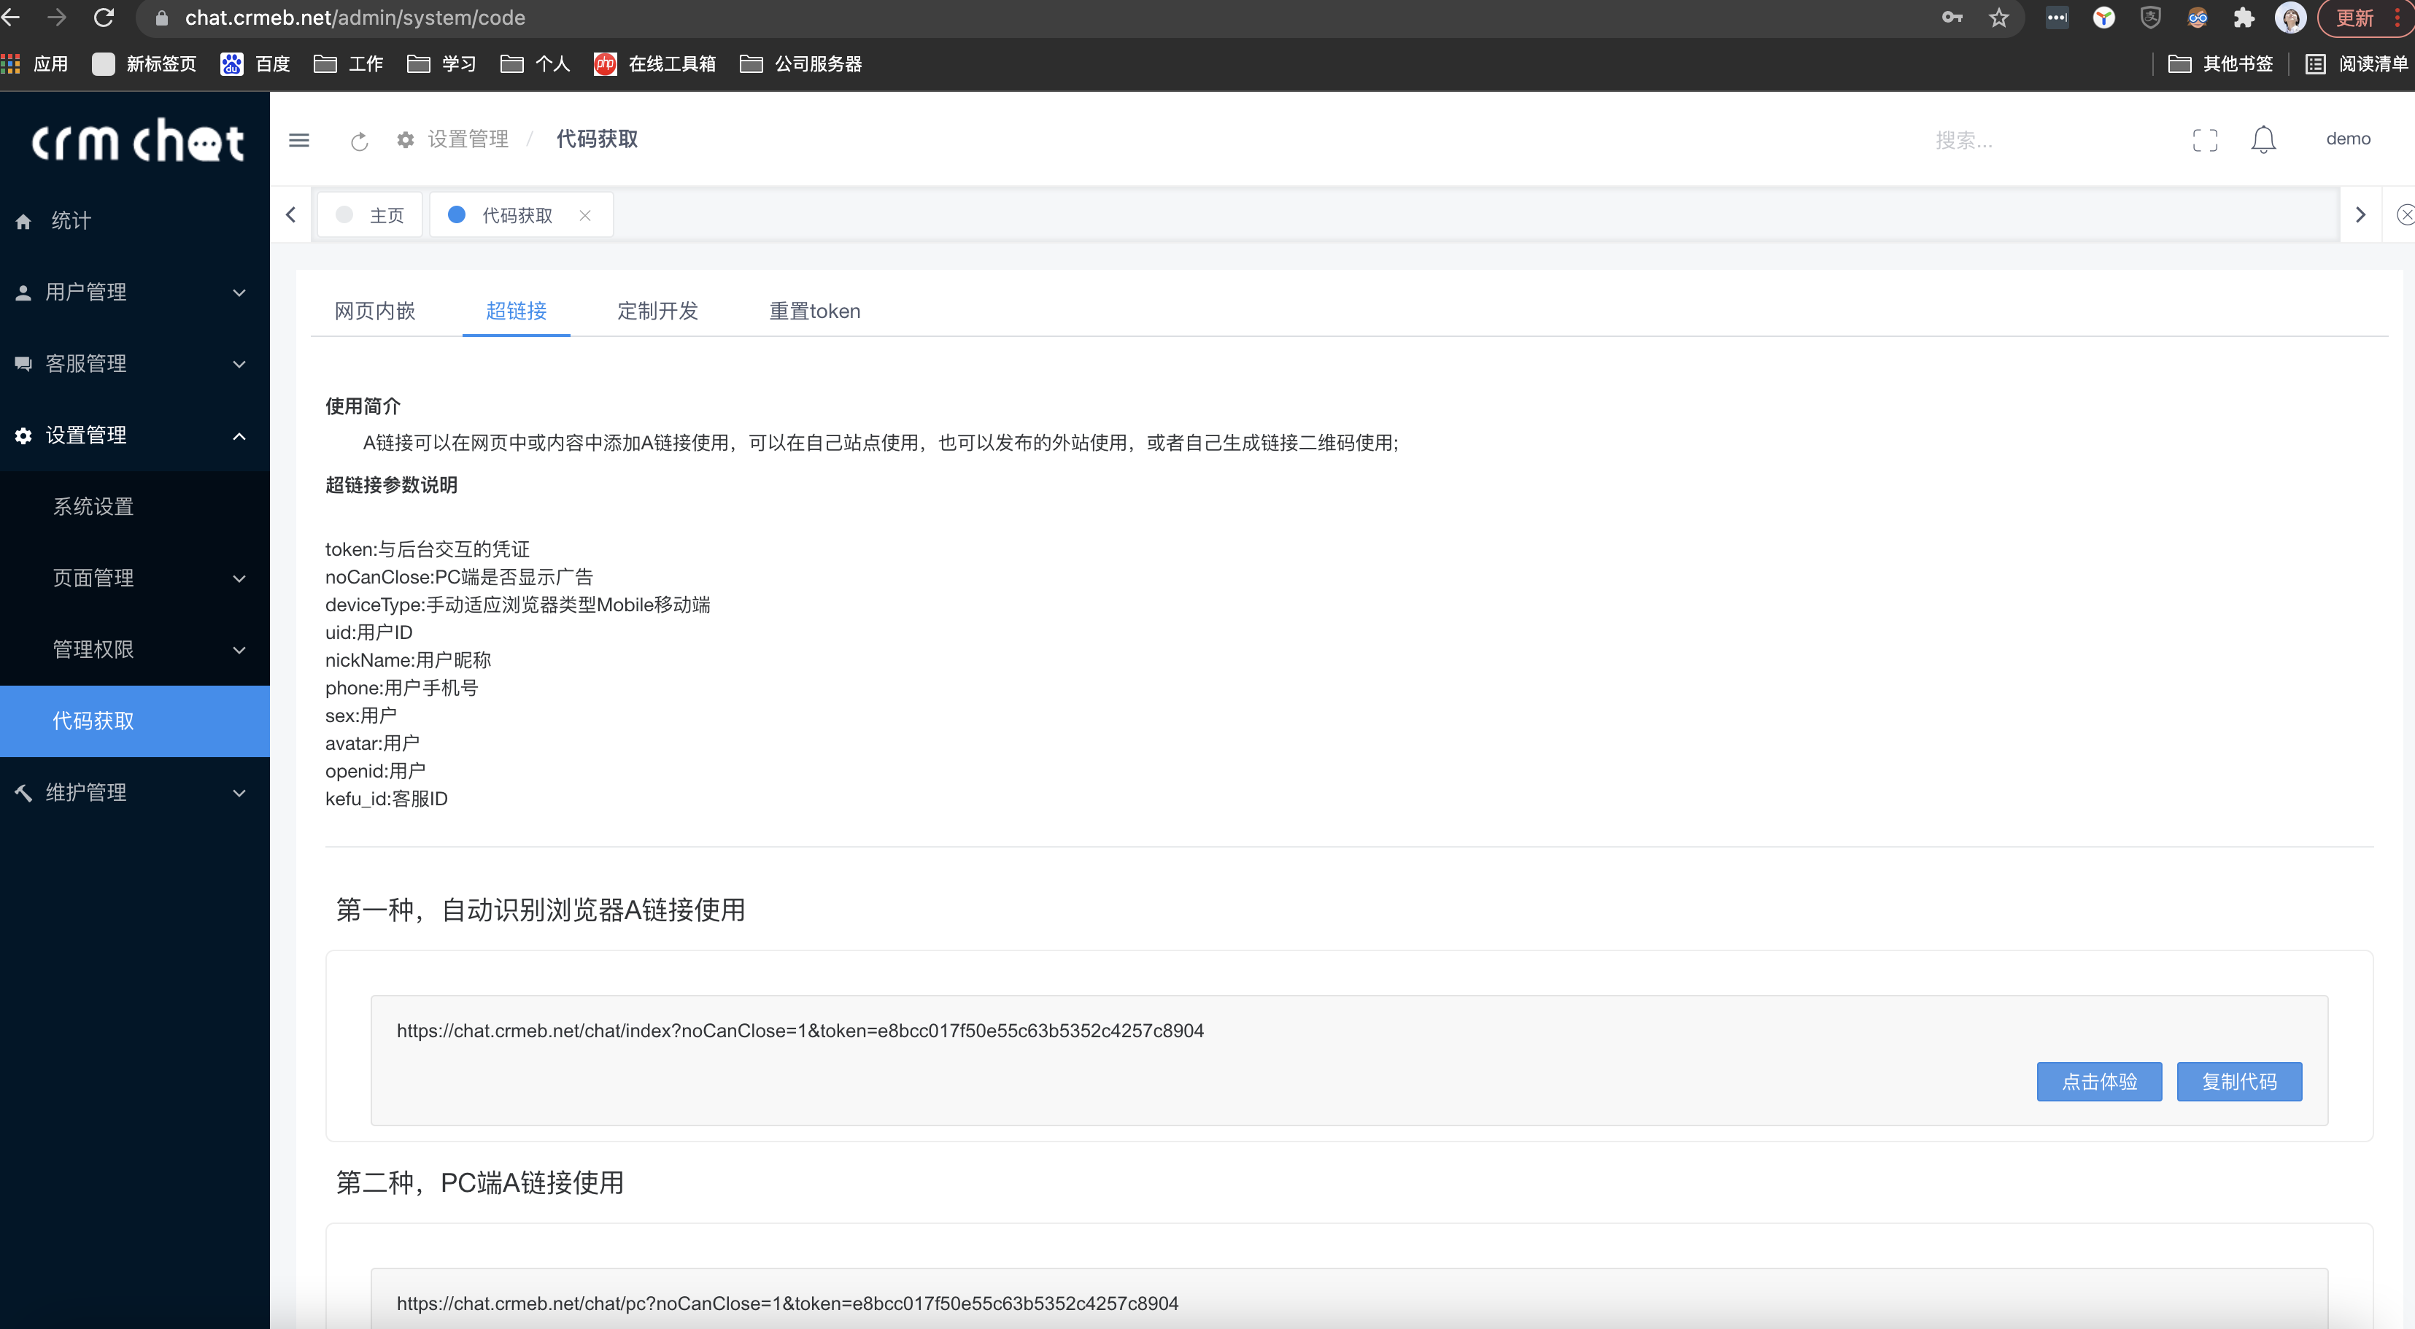The height and width of the screenshot is (1329, 2415).
Task: Click the 点击体验 button
Action: click(x=2099, y=1082)
